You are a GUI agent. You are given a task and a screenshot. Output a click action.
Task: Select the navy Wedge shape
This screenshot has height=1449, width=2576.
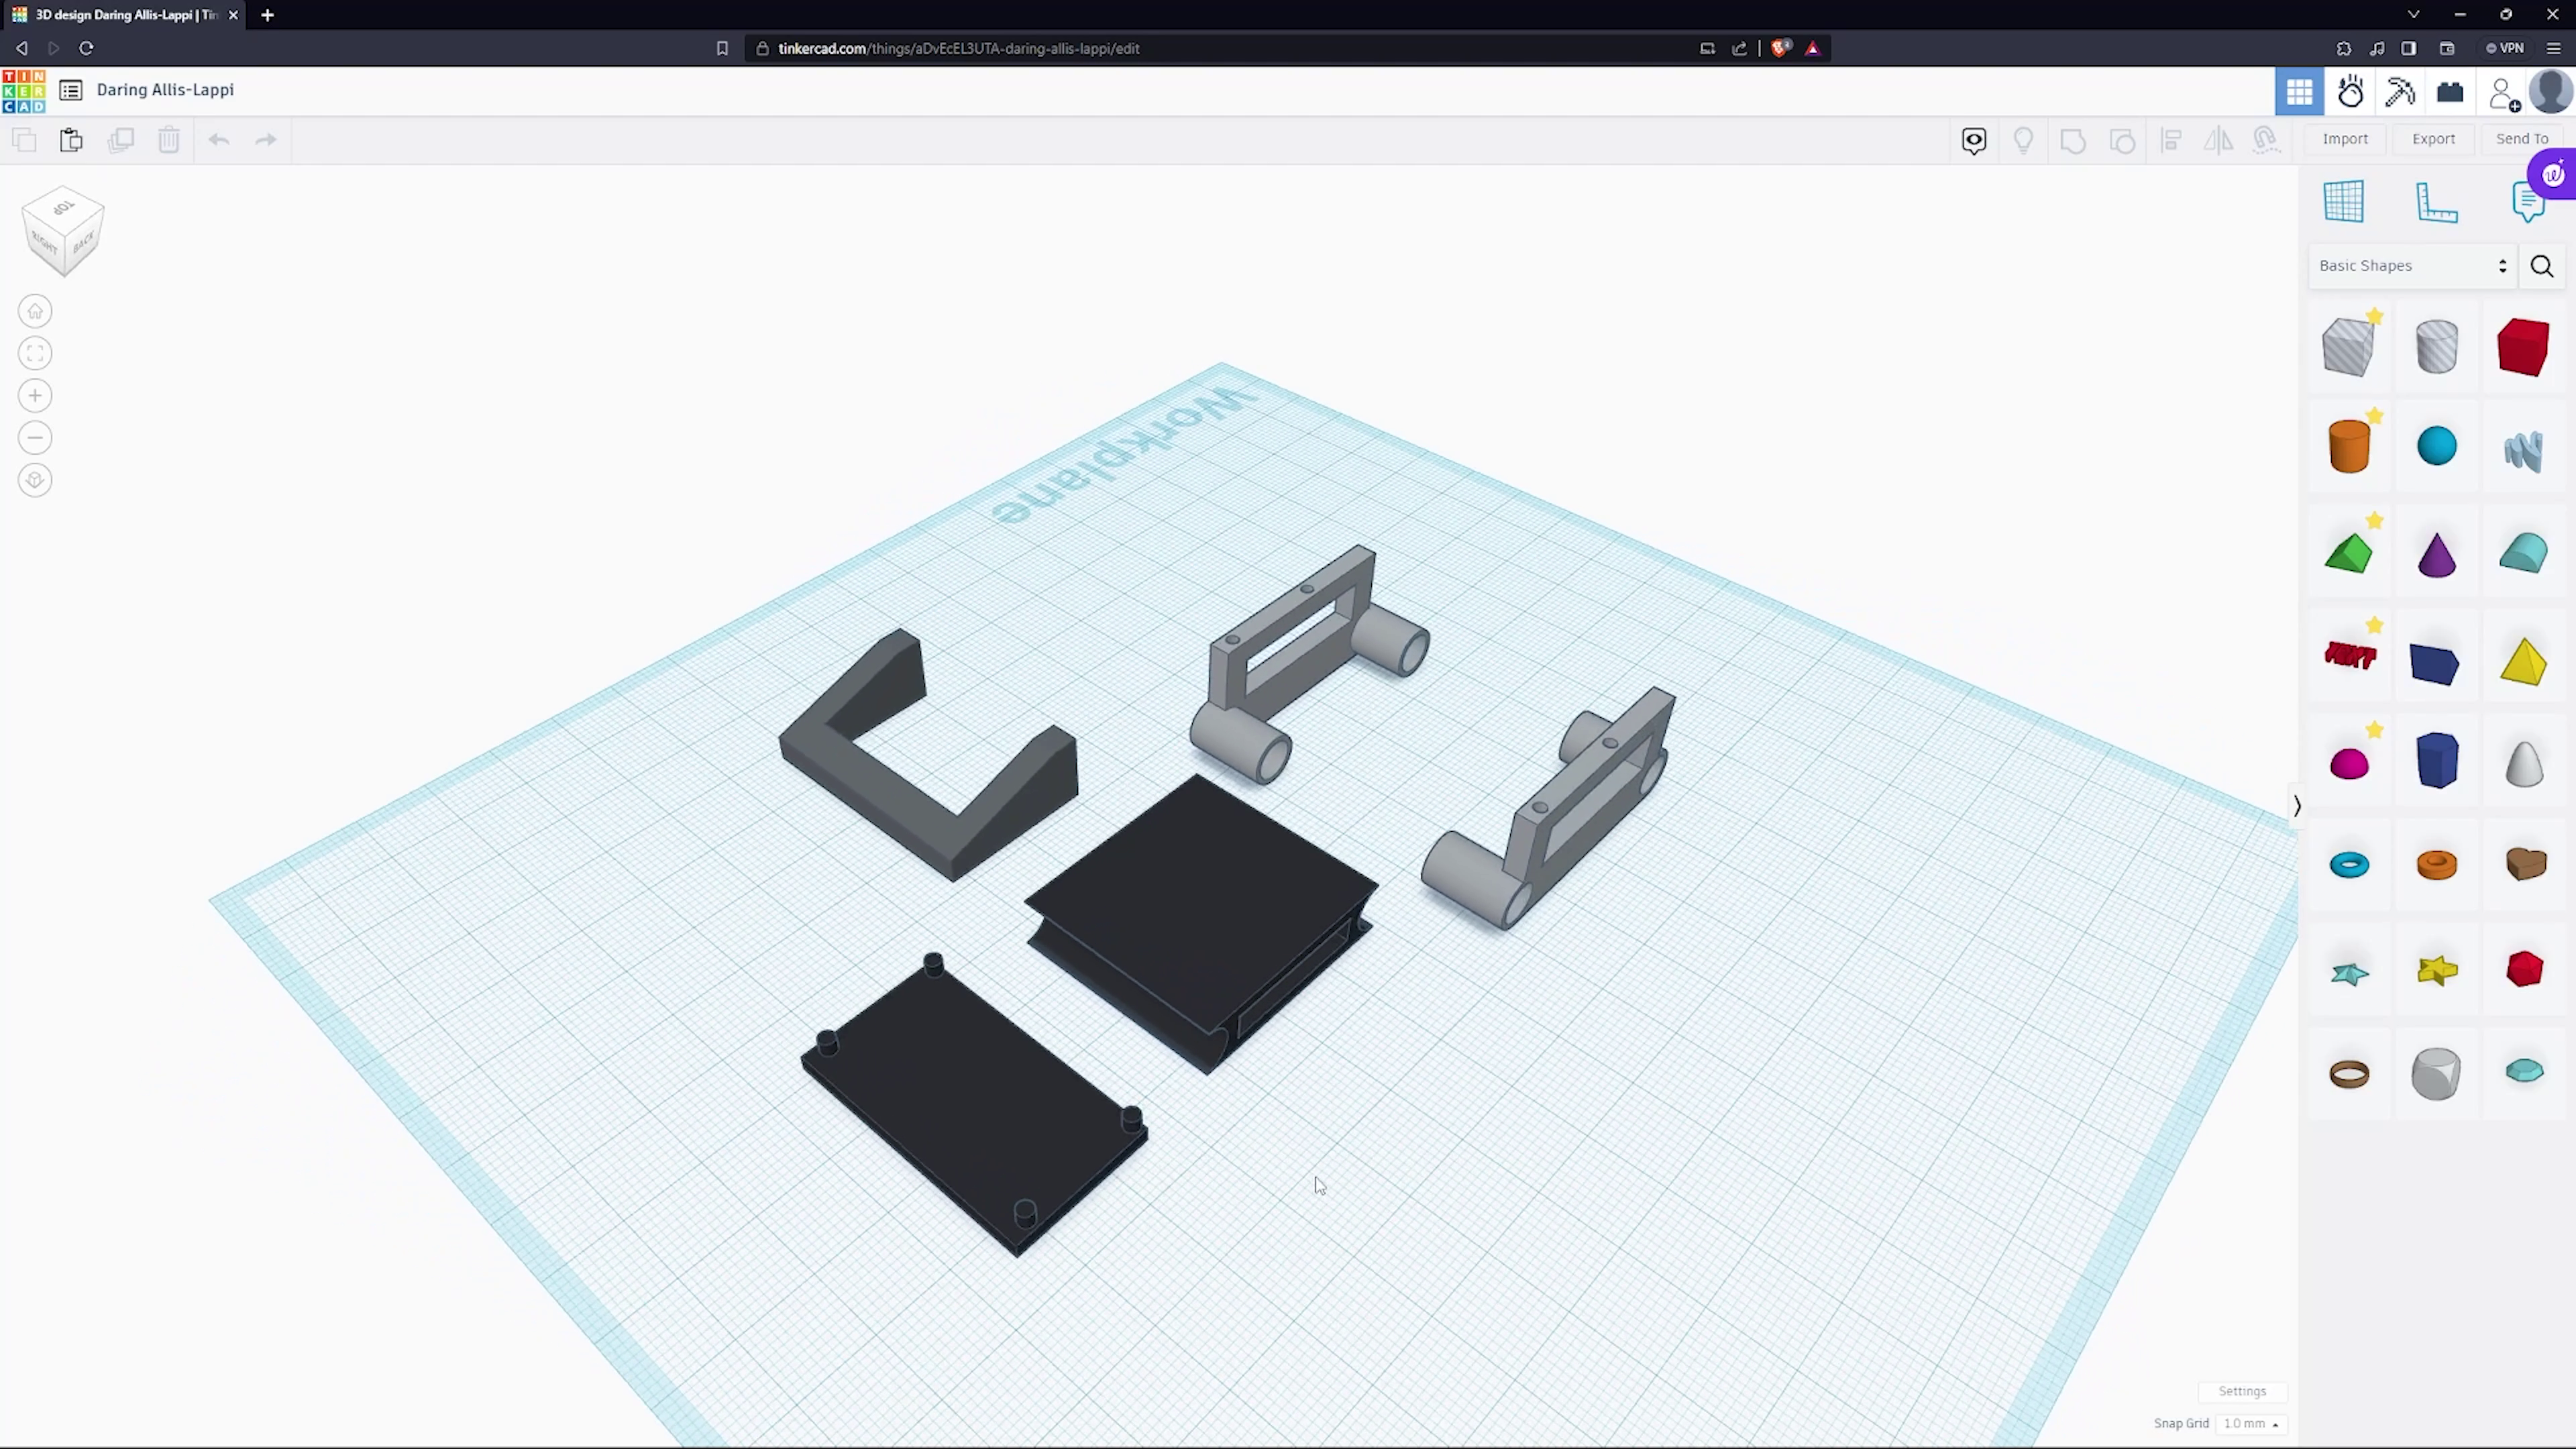2435,665
